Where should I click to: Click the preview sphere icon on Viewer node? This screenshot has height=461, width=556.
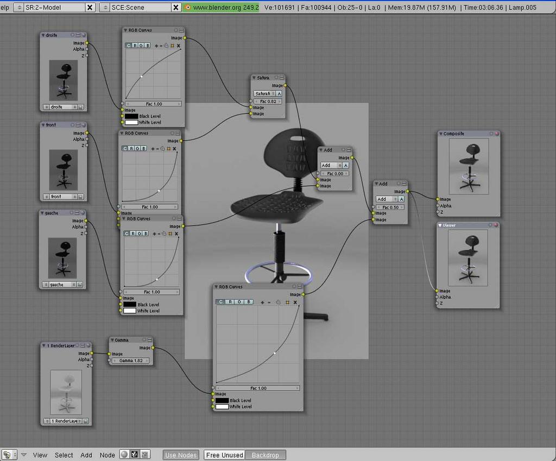pos(496,225)
